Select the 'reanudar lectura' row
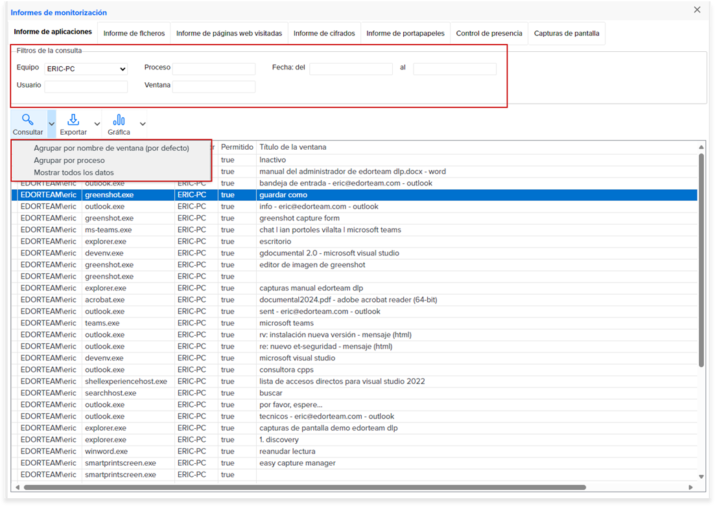The image size is (715, 506). point(355,452)
